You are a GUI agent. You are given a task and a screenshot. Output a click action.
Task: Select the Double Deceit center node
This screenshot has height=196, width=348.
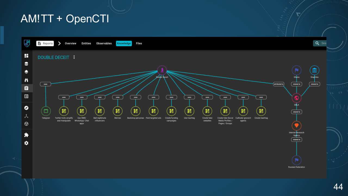coord(162,70)
